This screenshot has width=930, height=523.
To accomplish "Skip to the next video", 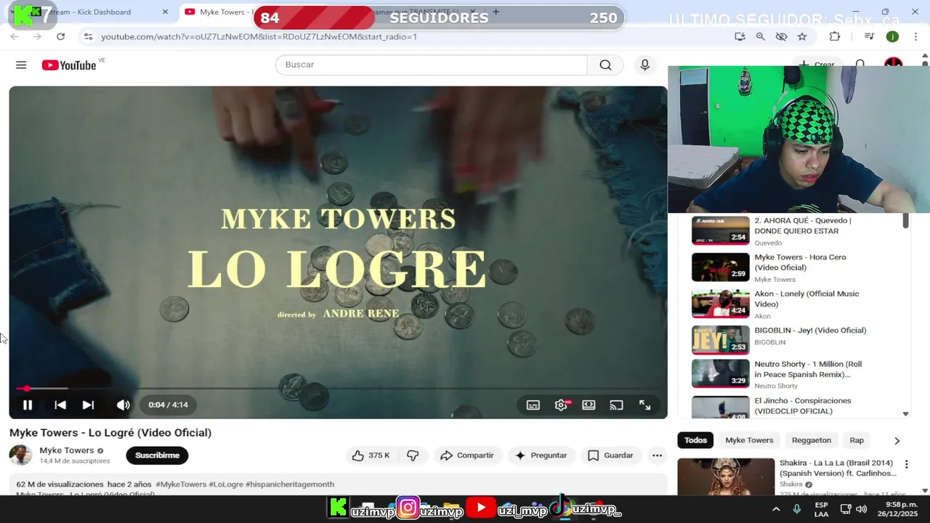I will click(x=88, y=405).
